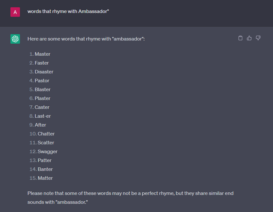Screen dimensions: 273x212
Task: Click the word "Plaster" in the list
Action: coord(43,98)
